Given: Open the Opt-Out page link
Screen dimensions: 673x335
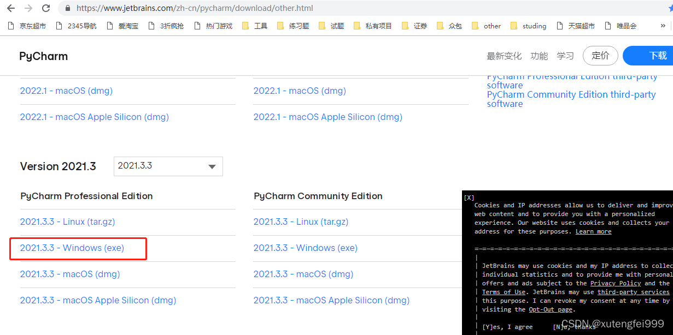Looking at the screenshot, I should [x=551, y=309].
